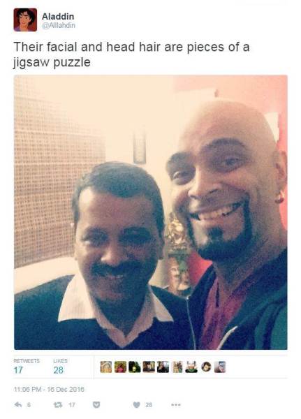Click the retweet icon below the timestamp
301x419 pixels.
coord(57,405)
